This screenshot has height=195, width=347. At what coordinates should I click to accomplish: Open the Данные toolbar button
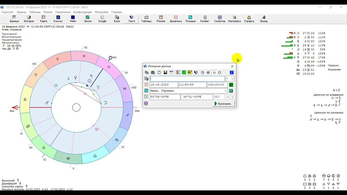coord(14,19)
